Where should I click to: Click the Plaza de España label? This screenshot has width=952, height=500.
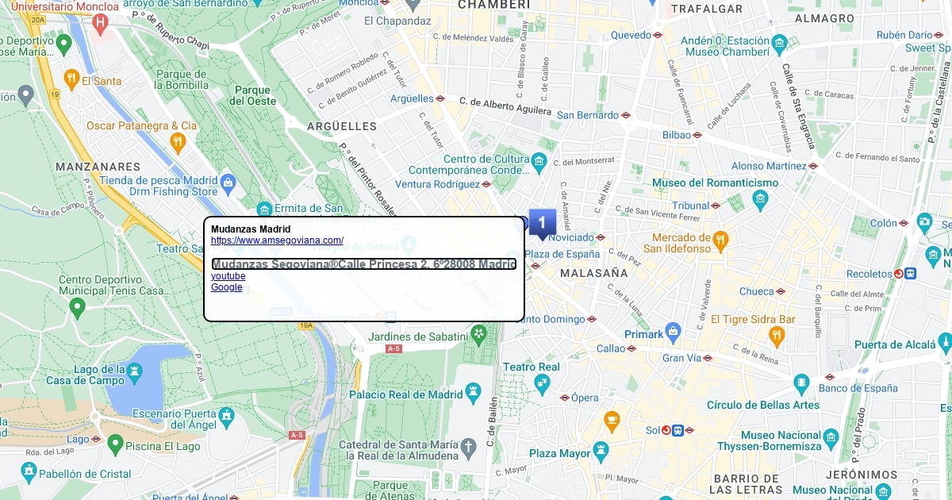point(562,254)
